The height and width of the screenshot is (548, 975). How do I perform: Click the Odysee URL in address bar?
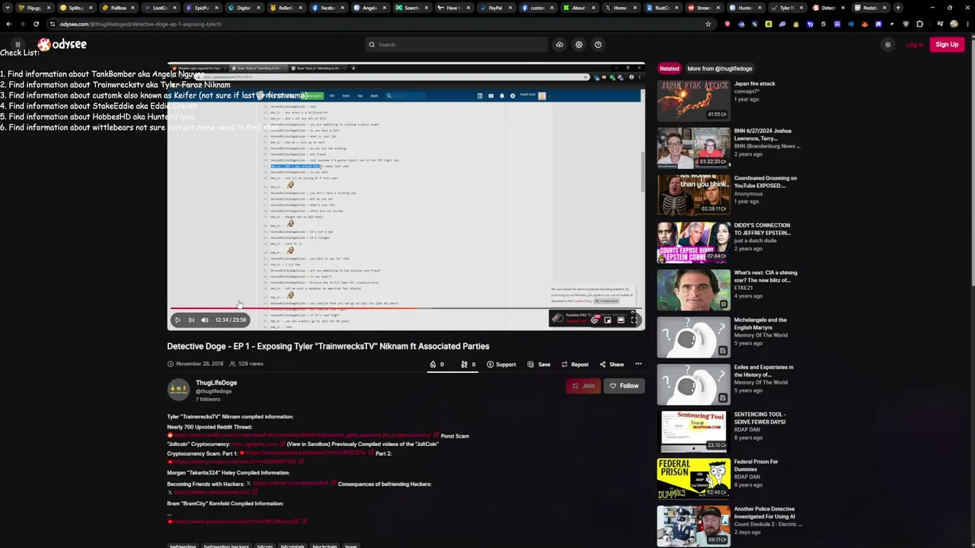coord(141,24)
